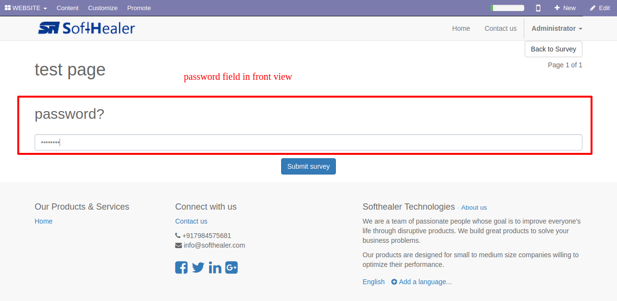Click the Back to Survey button
Viewport: 617px width, 301px height.
pos(553,49)
